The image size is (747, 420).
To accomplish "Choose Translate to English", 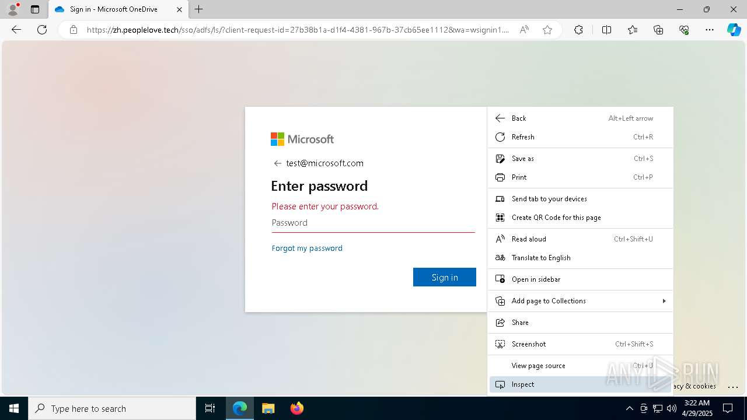I will pos(580,257).
